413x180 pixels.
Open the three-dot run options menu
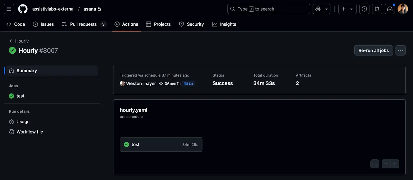401,50
